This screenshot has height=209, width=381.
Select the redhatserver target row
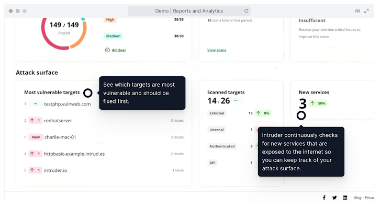pyautogui.click(x=58, y=121)
